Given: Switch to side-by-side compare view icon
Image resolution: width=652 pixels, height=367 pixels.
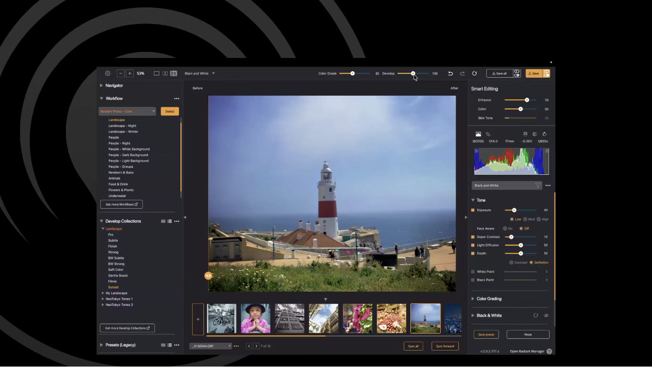Looking at the screenshot, I should click(165, 73).
